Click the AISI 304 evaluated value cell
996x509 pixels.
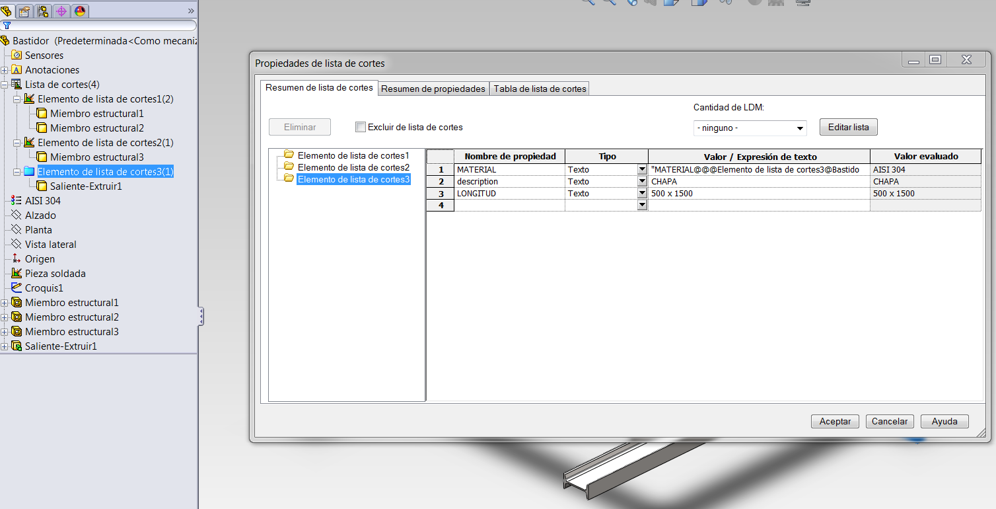point(925,170)
